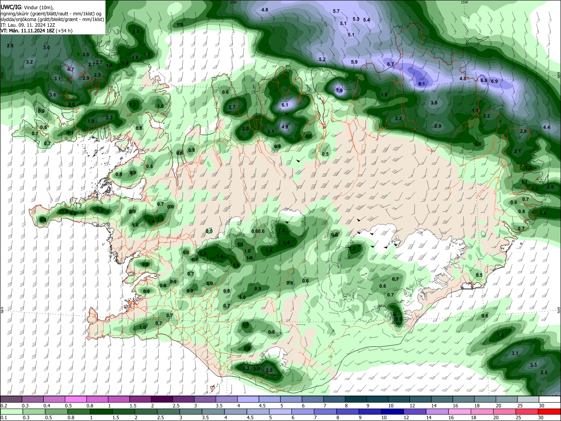The height and width of the screenshot is (421, 561).
Task: Click the 'VT: Mán. 11.11.2024 18Z (+54 h)' line
Action: tap(37, 31)
